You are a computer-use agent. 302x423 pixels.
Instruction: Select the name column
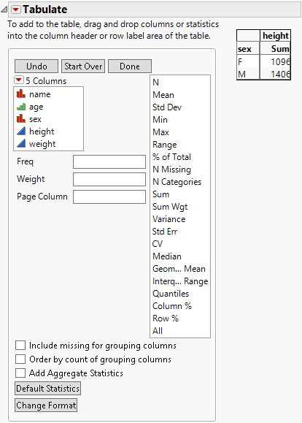[x=40, y=94]
